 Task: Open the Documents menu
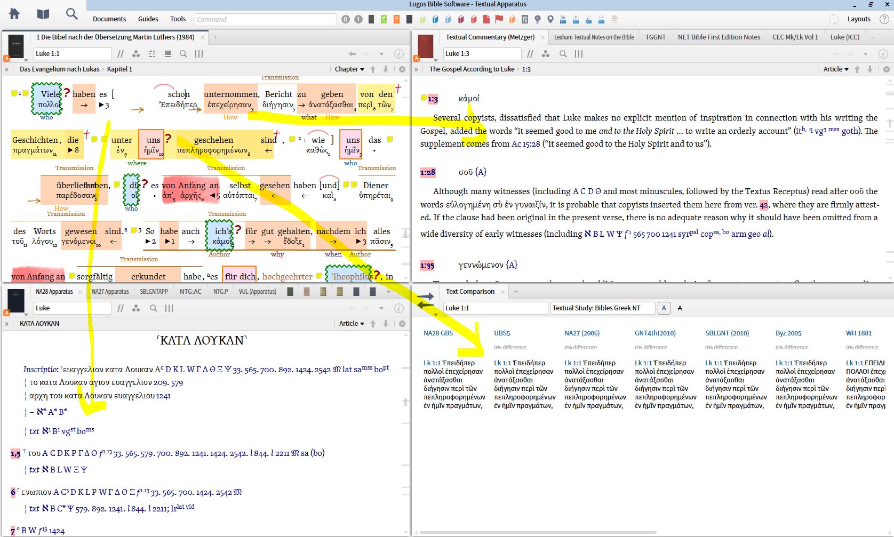[x=109, y=19]
